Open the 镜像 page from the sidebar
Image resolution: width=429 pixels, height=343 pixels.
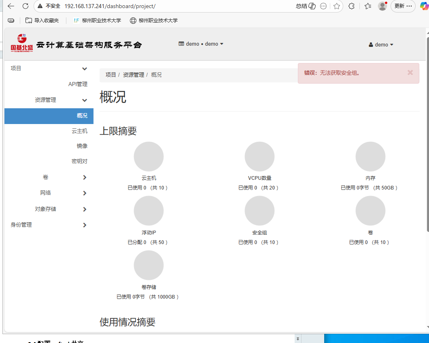pyautogui.click(x=82, y=146)
